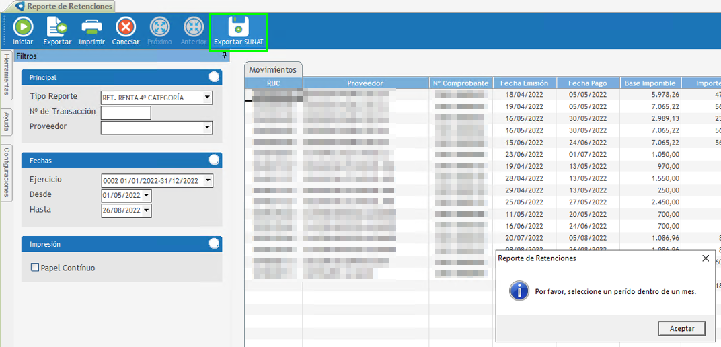Open the Ejercicio dropdown
Viewport: 721px width, 347px height.
[x=208, y=181]
